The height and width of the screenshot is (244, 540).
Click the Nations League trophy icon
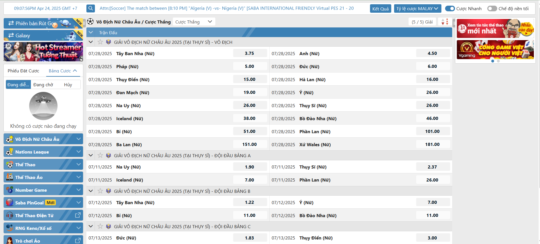pyautogui.click(x=10, y=152)
